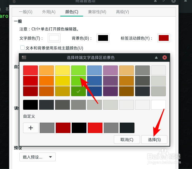
Task: Pick the light orange swatch in the top row
Action: (x=46, y=70)
